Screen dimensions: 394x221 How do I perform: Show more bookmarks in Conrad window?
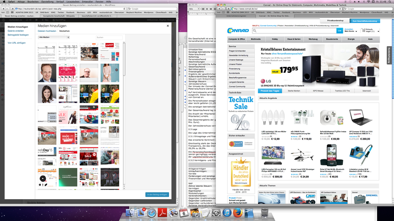(392, 12)
